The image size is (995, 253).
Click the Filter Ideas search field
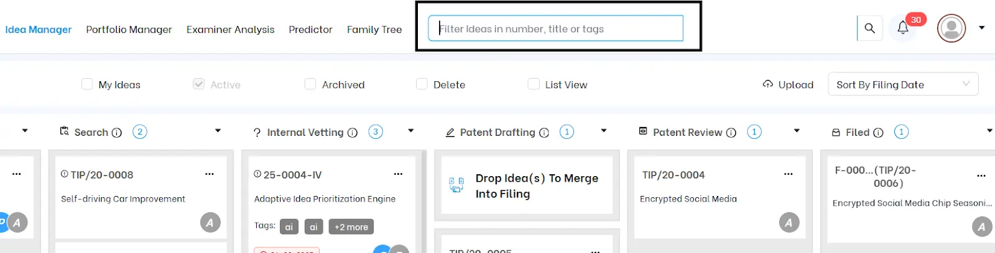pyautogui.click(x=555, y=29)
